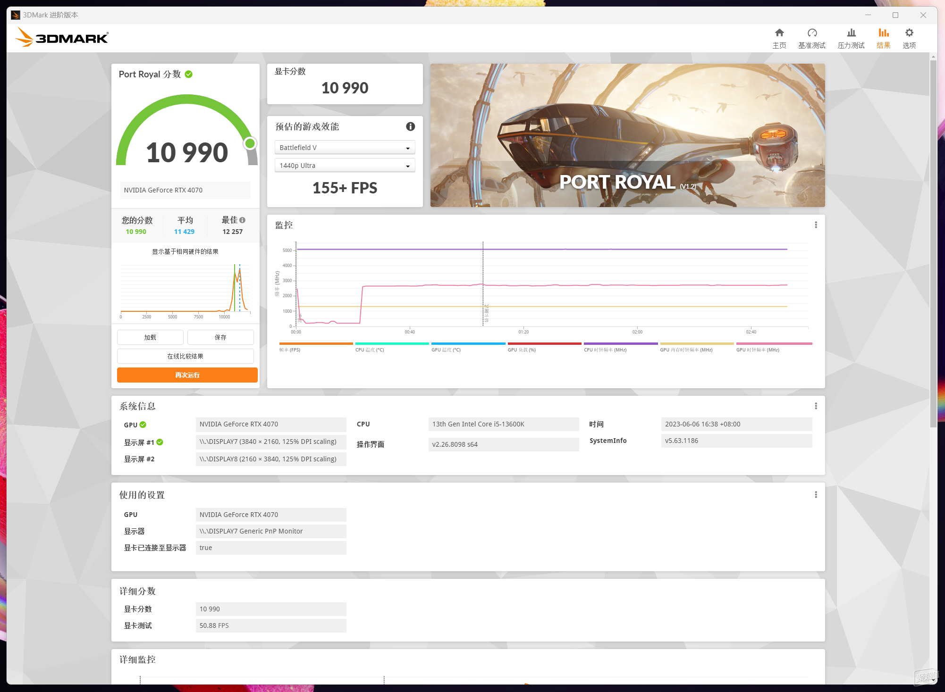
Task: Click the orange 再次运行 run again button
Action: 187,375
